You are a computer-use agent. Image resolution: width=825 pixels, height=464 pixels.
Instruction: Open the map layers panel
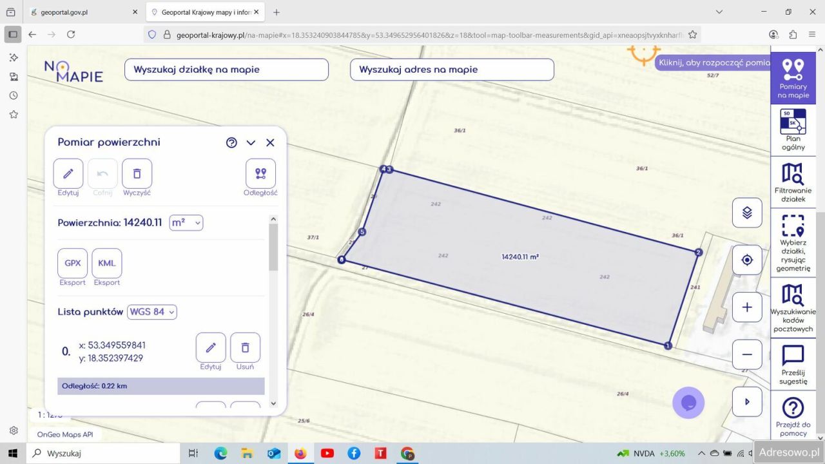click(747, 213)
